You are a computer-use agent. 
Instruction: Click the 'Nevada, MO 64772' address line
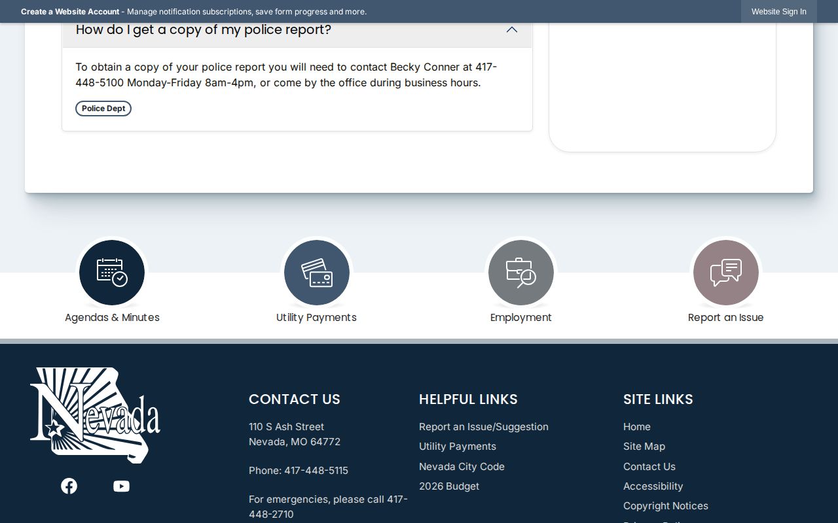click(x=295, y=442)
